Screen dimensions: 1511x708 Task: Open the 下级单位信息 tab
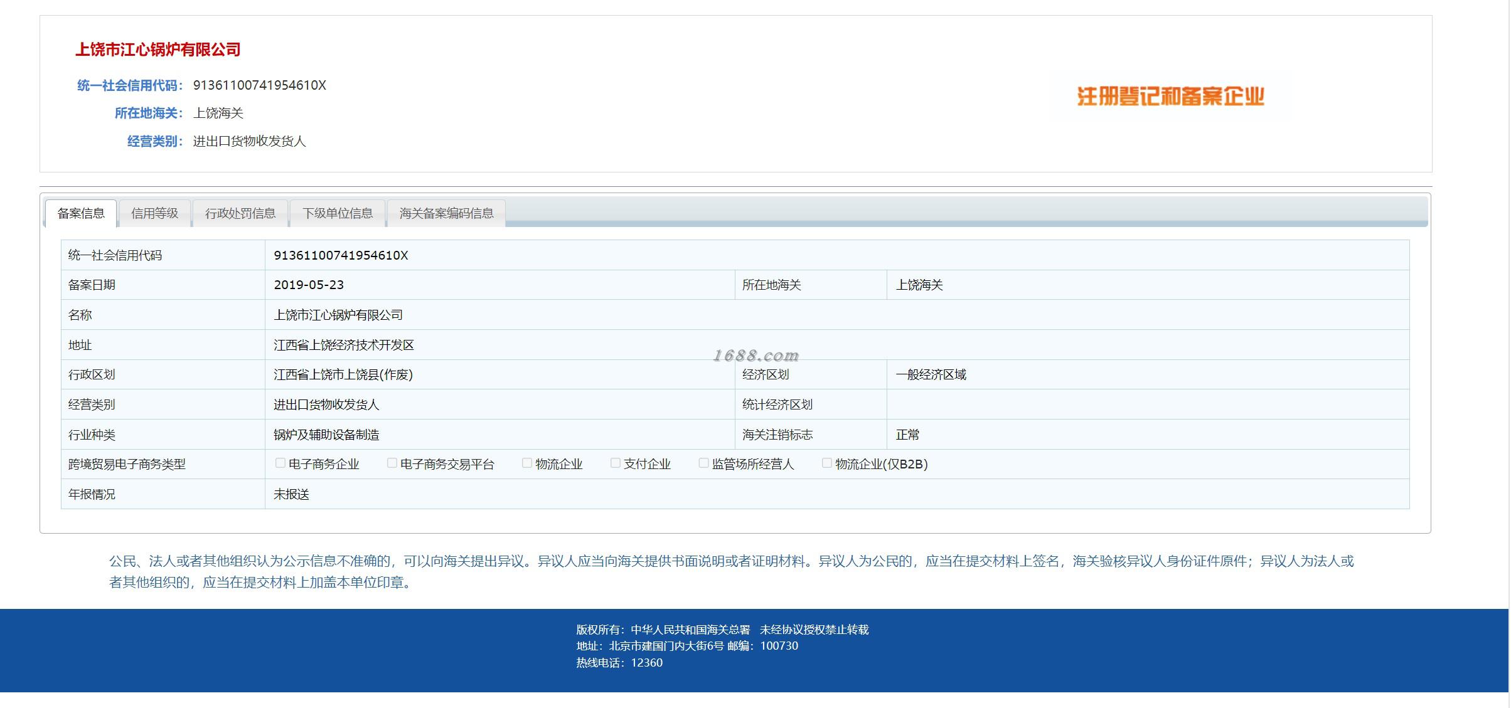coord(338,214)
